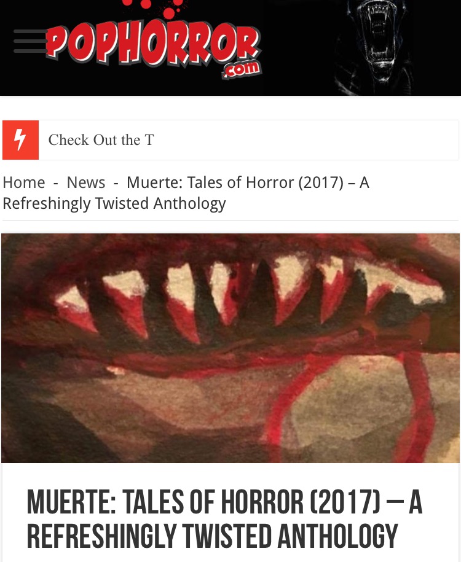Open the hamburger navigation menu
Screen dimensions: 461x562
30,41
